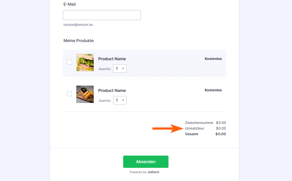292x181 pixels.
Task: Submit the form with the Absenden button
Action: click(x=146, y=162)
